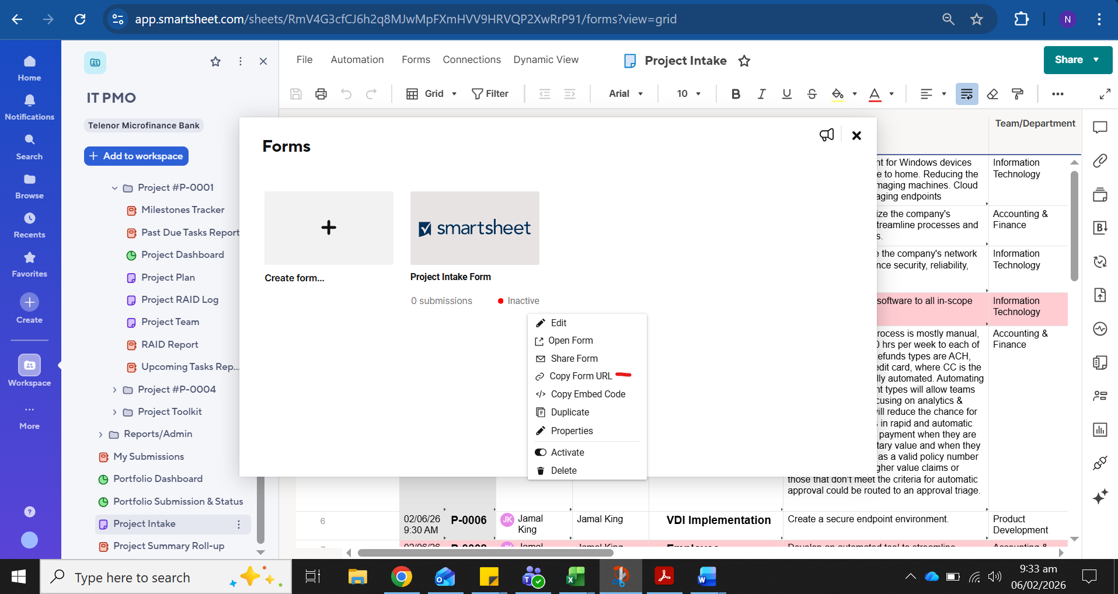
Task: Click the Underline formatting icon
Action: coord(786,94)
